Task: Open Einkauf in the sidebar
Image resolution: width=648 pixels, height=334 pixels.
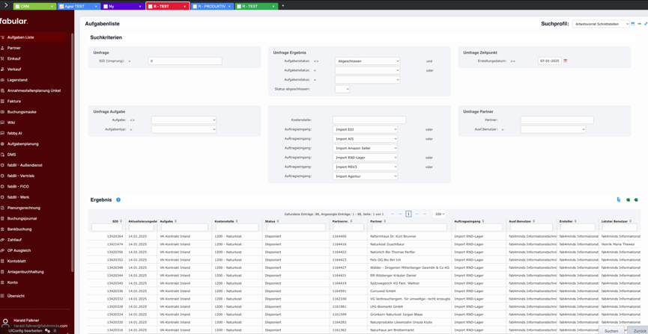Action: (x=14, y=58)
